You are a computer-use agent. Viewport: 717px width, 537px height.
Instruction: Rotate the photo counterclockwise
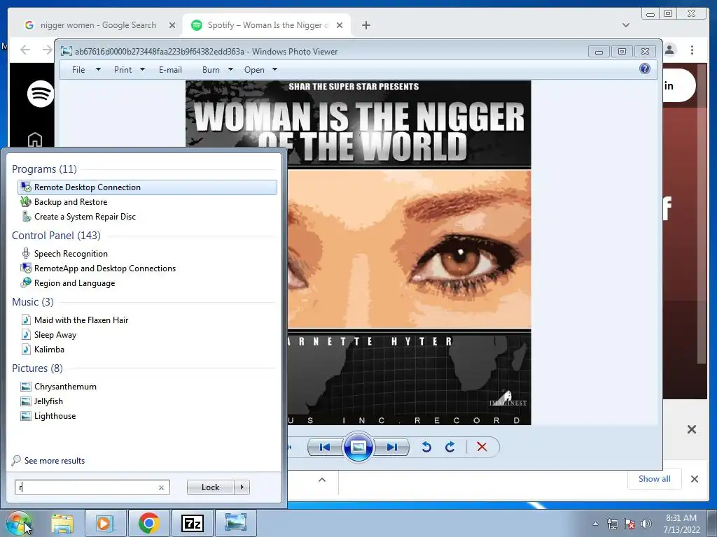[426, 447]
